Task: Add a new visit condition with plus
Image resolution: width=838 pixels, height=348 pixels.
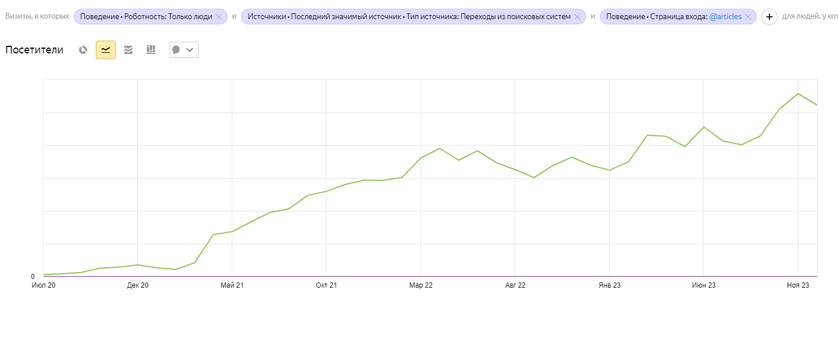Action: [x=769, y=17]
